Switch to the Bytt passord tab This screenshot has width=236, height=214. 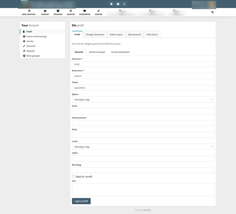click(134, 34)
